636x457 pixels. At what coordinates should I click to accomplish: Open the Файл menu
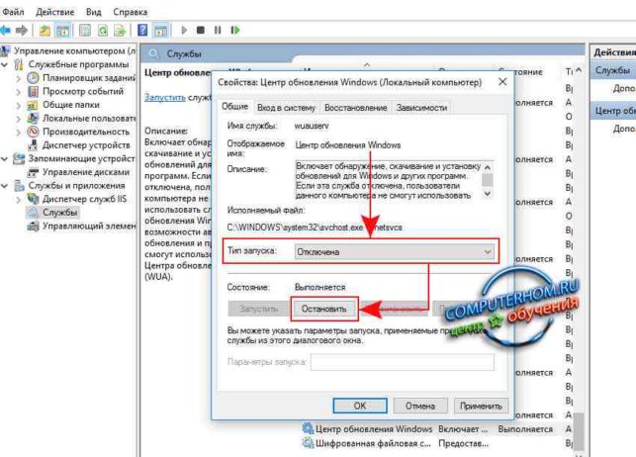[x=14, y=12]
